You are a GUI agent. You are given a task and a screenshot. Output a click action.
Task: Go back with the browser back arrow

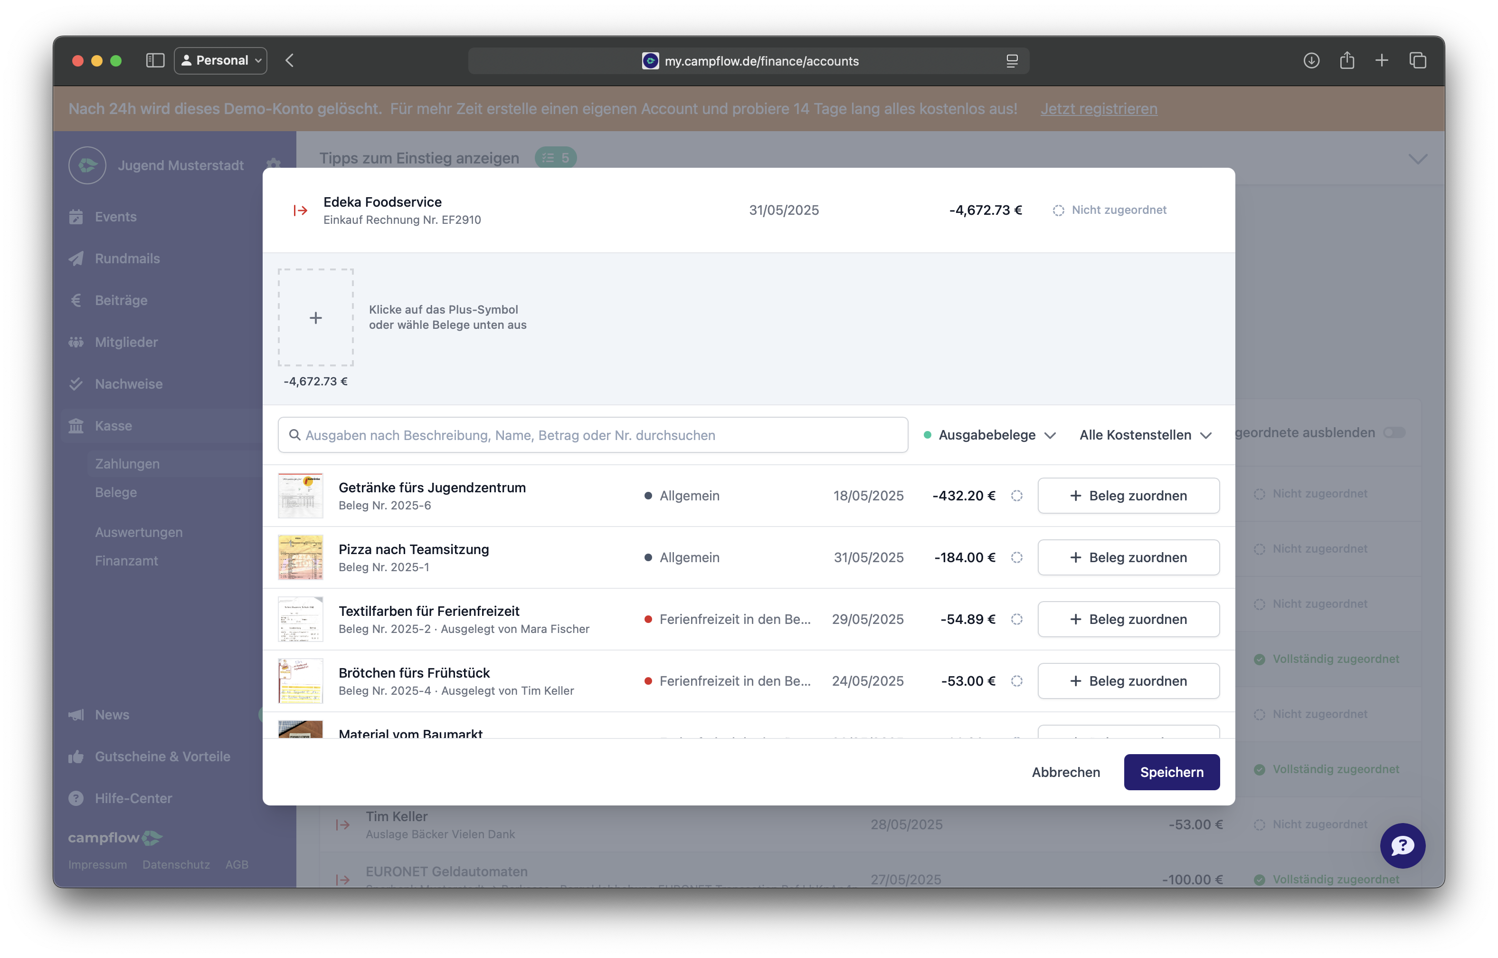click(290, 60)
